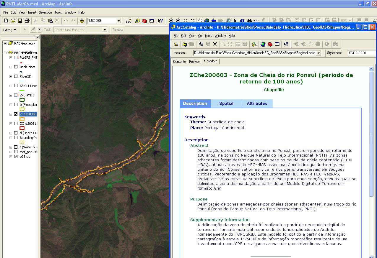Viewport: 377px width, 258px height.
Task: Click the Save icon in ArcMap toolbar
Action: 20,21
